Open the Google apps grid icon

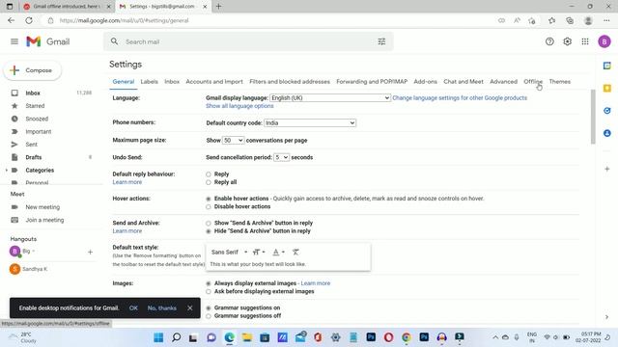[585, 41]
